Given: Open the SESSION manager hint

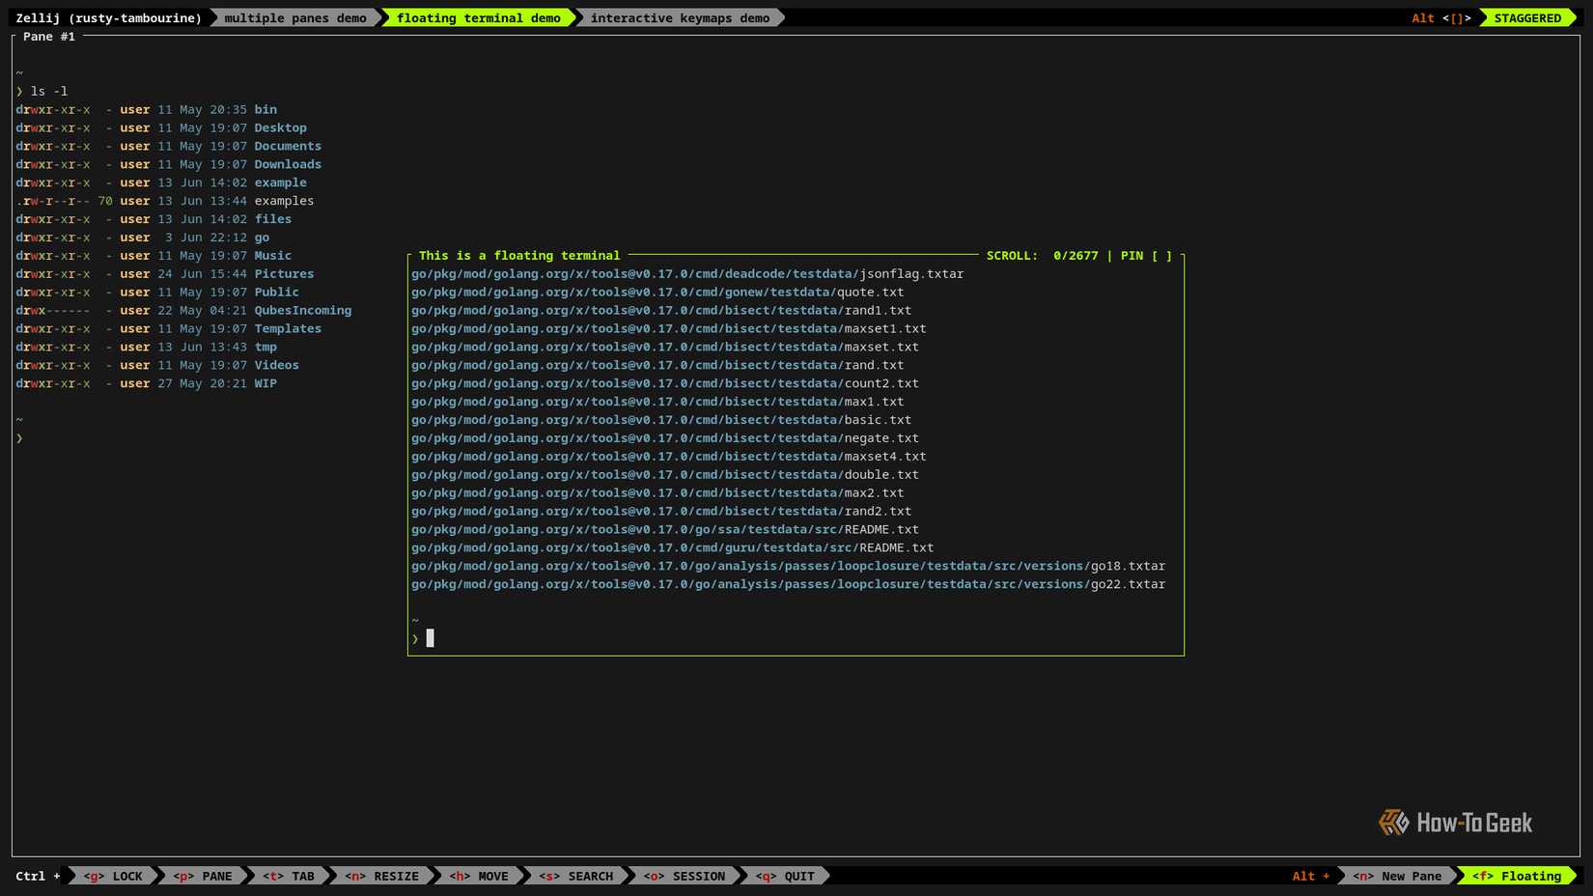Looking at the screenshot, I should pos(682,876).
